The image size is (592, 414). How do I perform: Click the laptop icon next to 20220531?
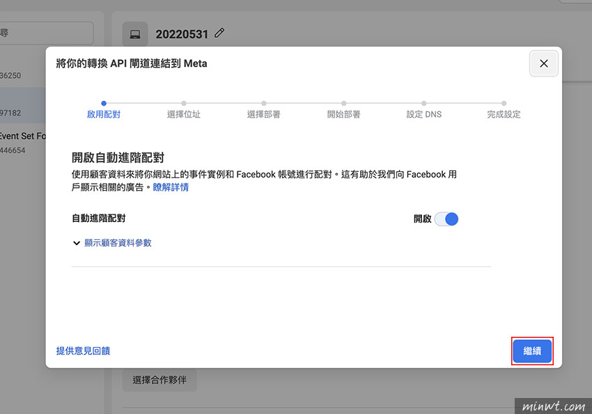[x=135, y=34]
